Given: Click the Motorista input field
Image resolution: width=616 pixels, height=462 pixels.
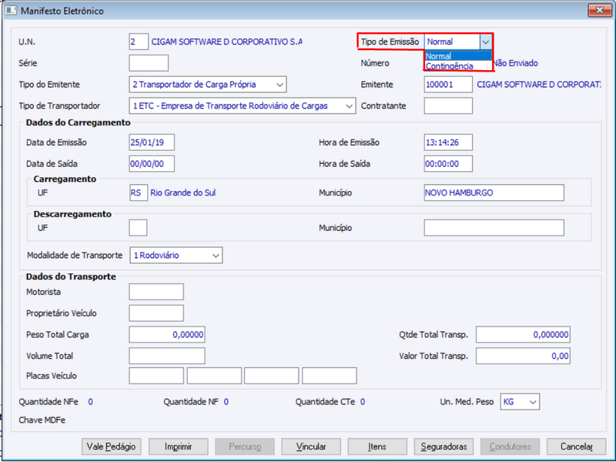Looking at the screenshot, I should [x=156, y=292].
